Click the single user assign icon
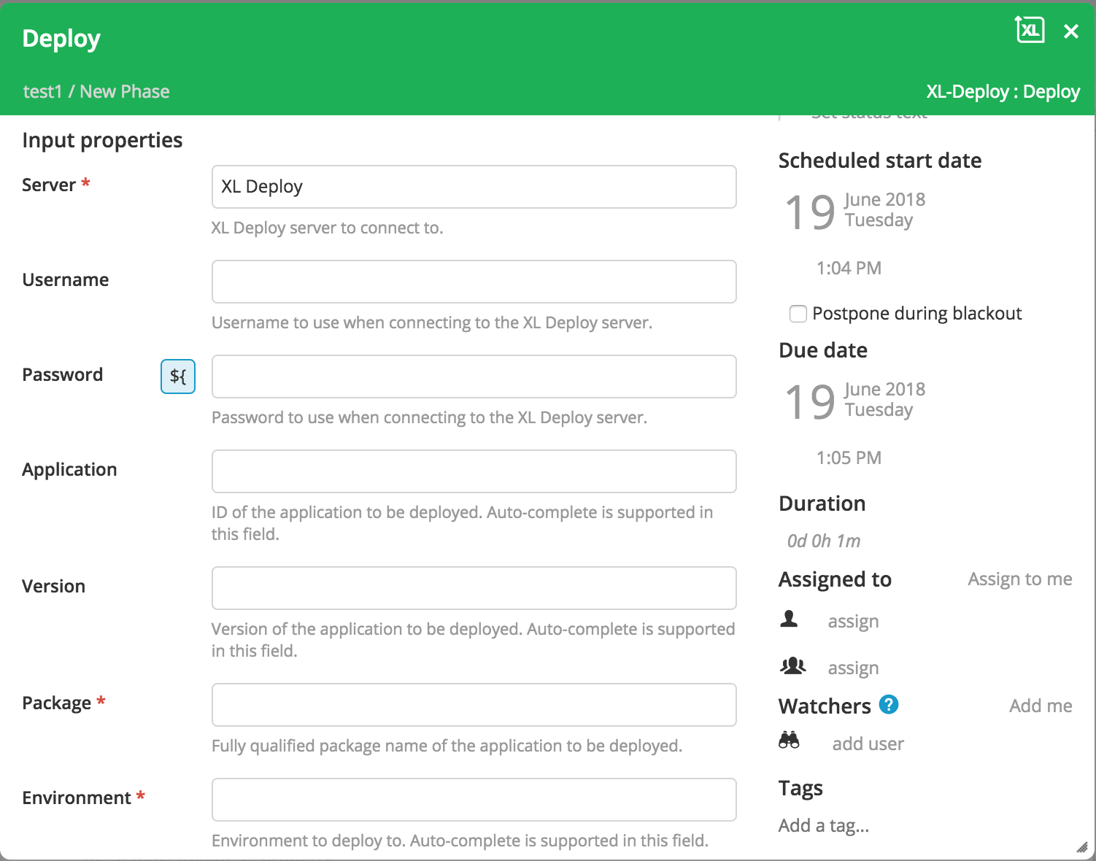Image resolution: width=1096 pixels, height=861 pixels. tap(790, 620)
